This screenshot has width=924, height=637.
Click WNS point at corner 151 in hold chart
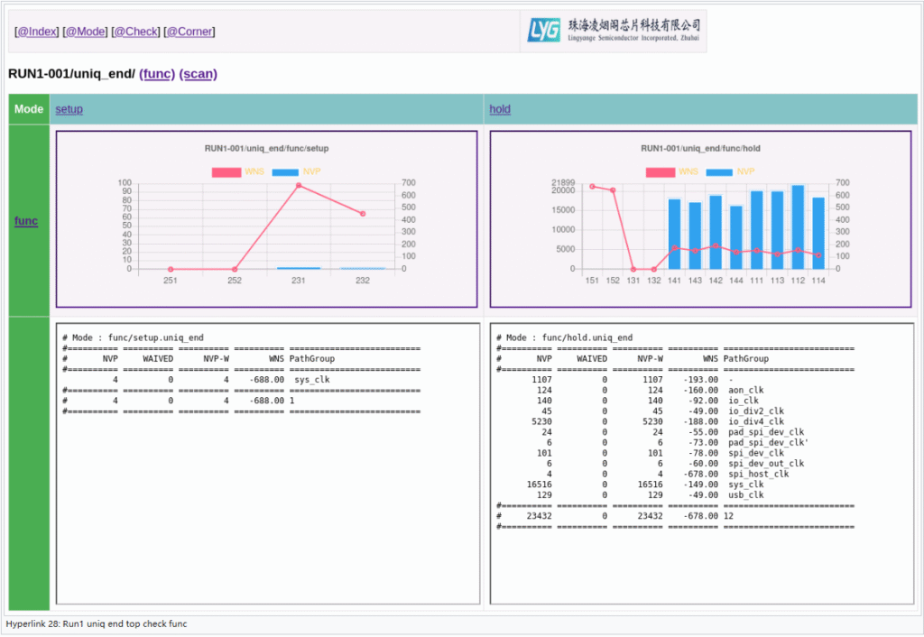point(592,187)
